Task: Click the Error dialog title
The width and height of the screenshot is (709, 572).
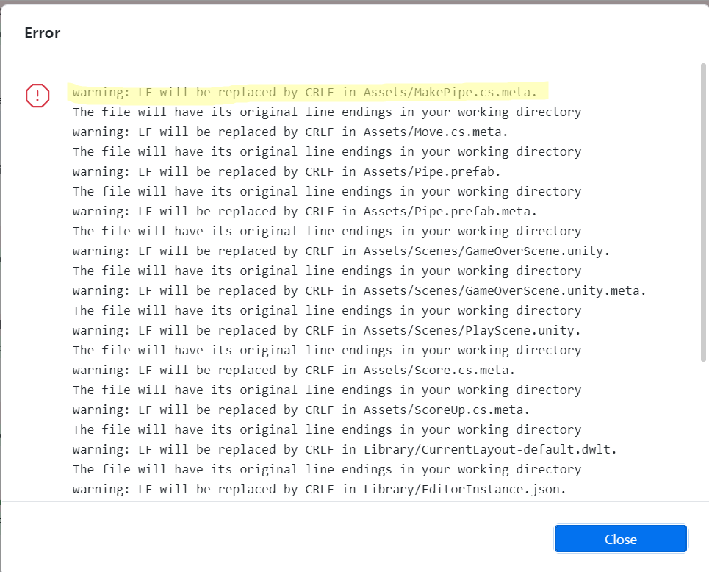Action: click(42, 33)
